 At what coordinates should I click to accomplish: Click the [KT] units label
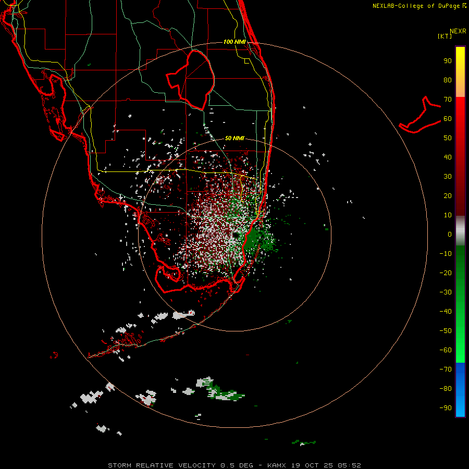(x=445, y=36)
